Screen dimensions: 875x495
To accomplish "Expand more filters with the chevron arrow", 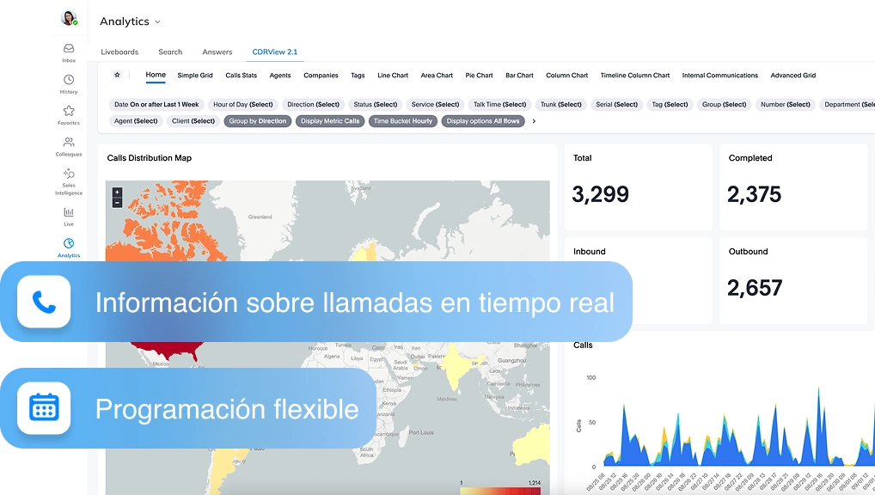I will (534, 121).
